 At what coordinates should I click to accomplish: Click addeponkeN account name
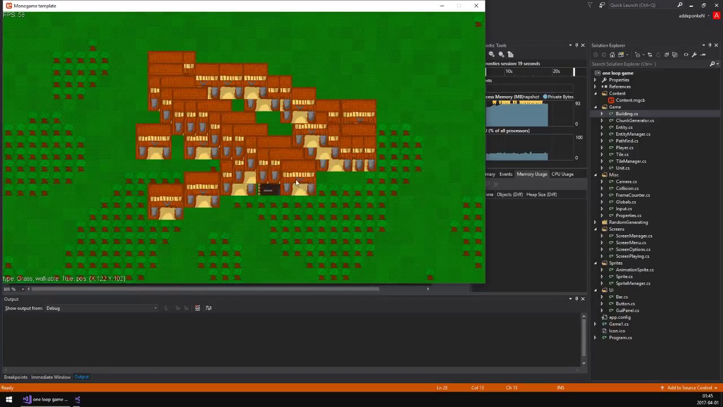coord(692,16)
